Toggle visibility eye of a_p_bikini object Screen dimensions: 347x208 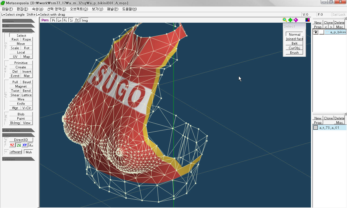tap(316, 32)
